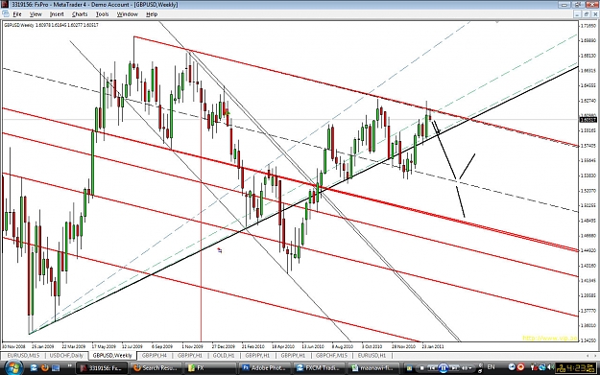The width and height of the screenshot is (600, 375).
Task: Click the chart window icon beside File menu
Action: tap(6, 13)
